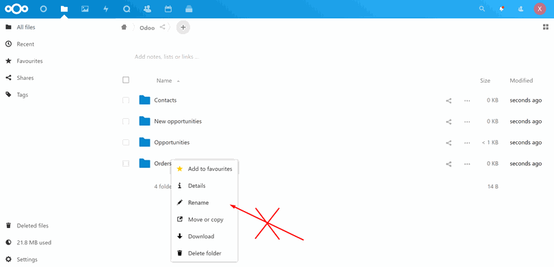Image resolution: width=554 pixels, height=267 pixels.
Task: Choose Rename in the context menu
Action: 205,202
